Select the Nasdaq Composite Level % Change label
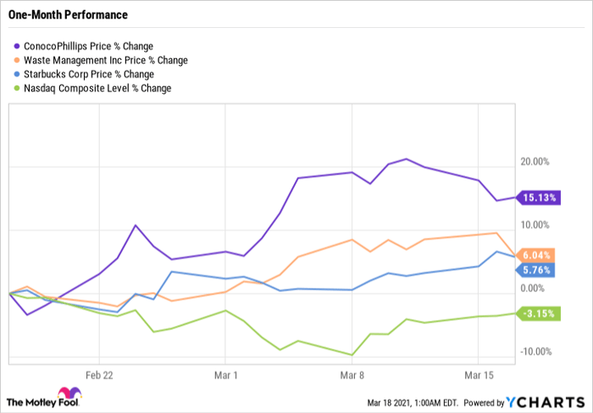The height and width of the screenshot is (413, 593). pos(99,88)
